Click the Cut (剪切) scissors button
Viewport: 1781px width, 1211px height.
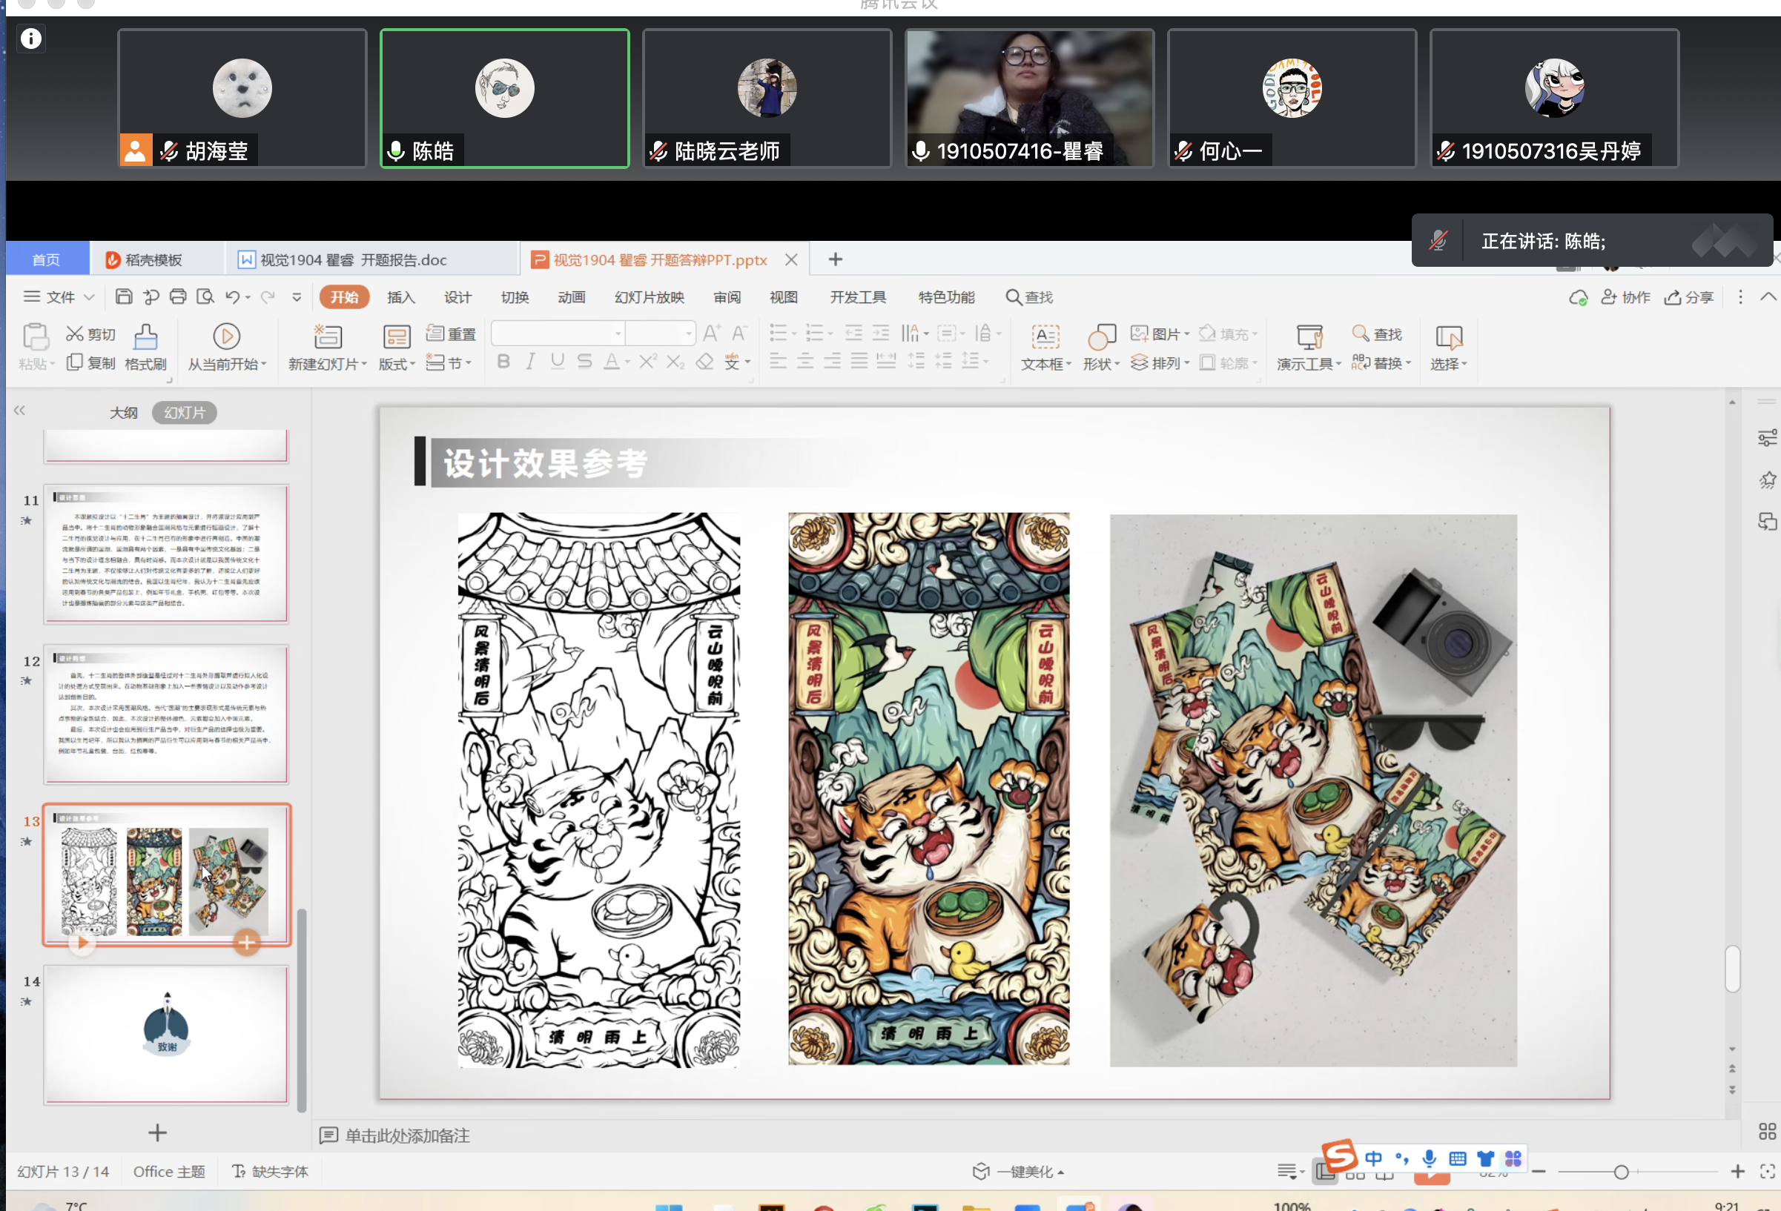tap(90, 334)
